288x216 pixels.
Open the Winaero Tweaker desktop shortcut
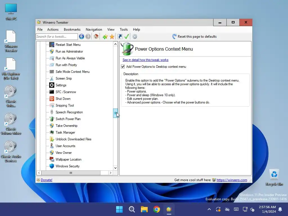point(11,41)
